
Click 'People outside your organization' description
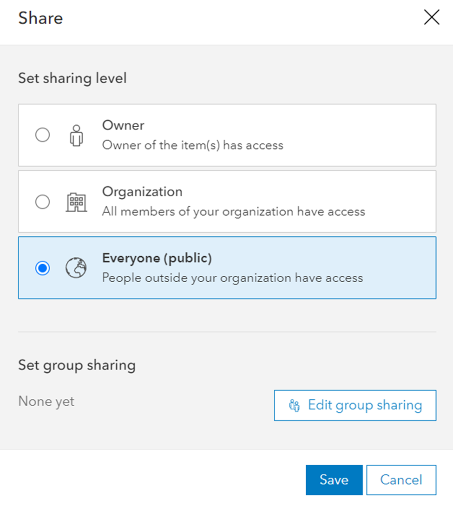[x=232, y=278]
